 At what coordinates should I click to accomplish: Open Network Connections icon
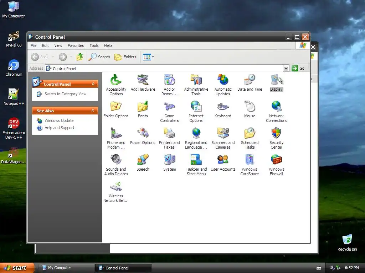coord(276,107)
